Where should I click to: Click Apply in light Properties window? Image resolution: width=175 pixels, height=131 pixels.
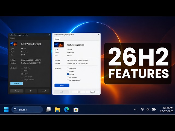[x=62, y=92]
